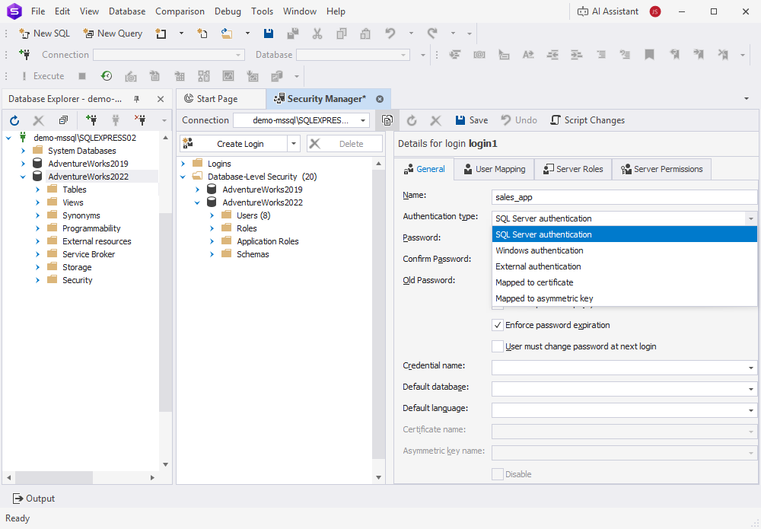Click the copy connection settings icon
This screenshot has height=529, width=761.
[387, 120]
